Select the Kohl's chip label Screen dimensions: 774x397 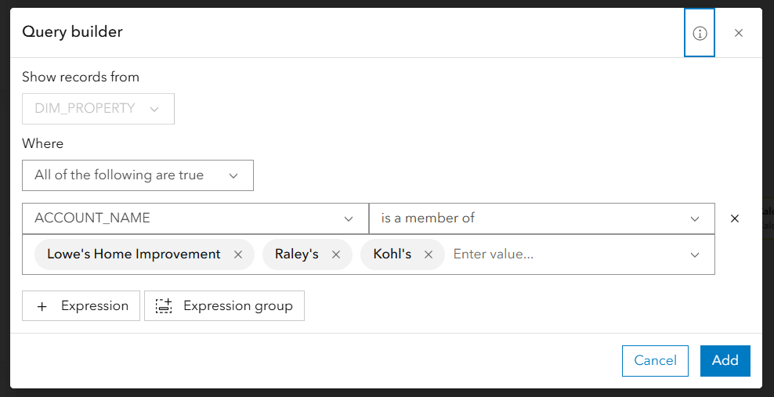click(x=392, y=254)
